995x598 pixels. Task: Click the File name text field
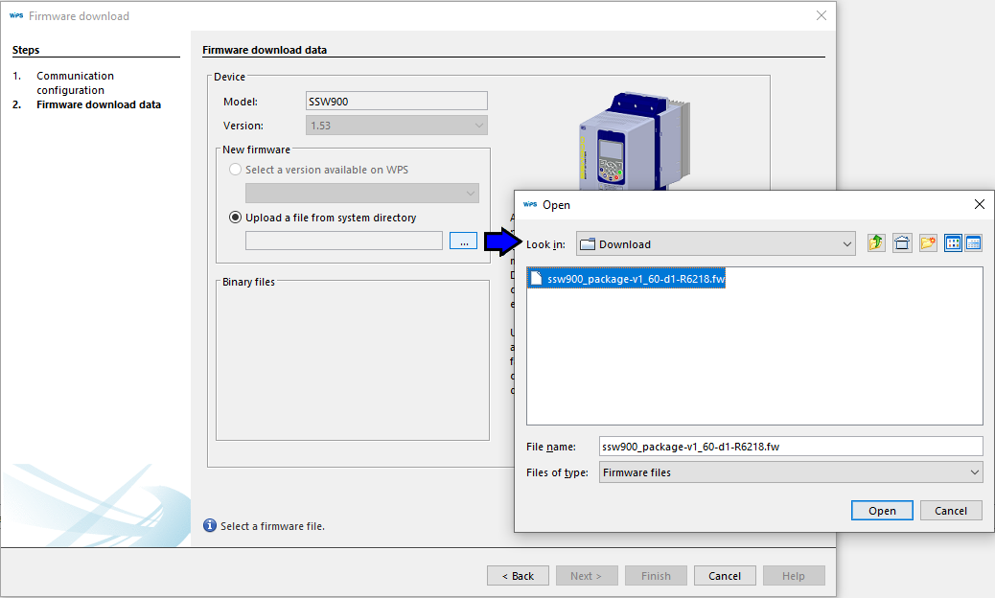click(790, 446)
